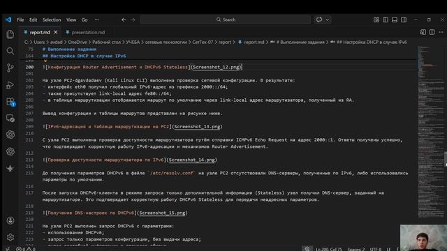Click the VS Code logo icon

tap(8, 20)
